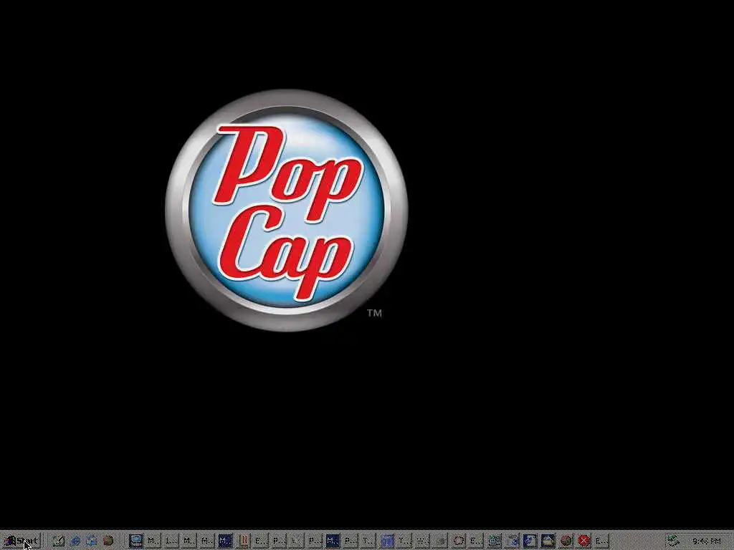Screen dimensions: 734x550
Task: Click the 9:46 PM taskbar clock
Action: [x=706, y=541]
